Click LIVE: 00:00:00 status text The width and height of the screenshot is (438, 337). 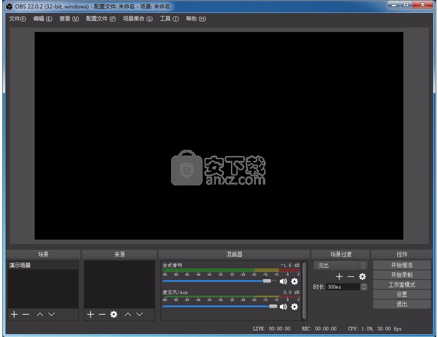tap(271, 329)
